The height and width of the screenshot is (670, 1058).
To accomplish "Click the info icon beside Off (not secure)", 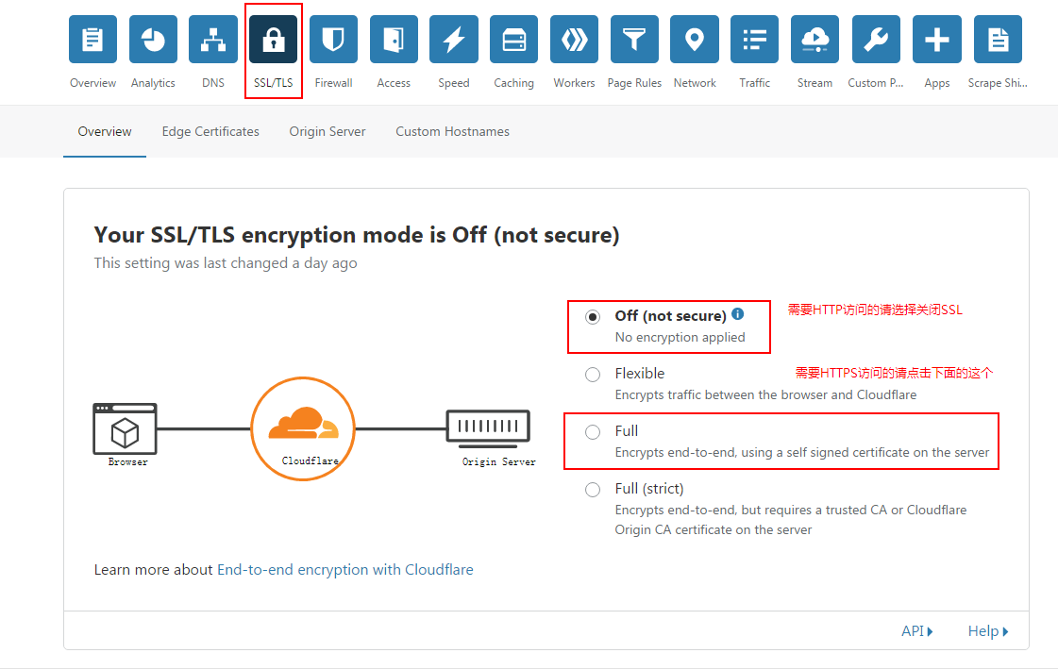I will (x=737, y=313).
